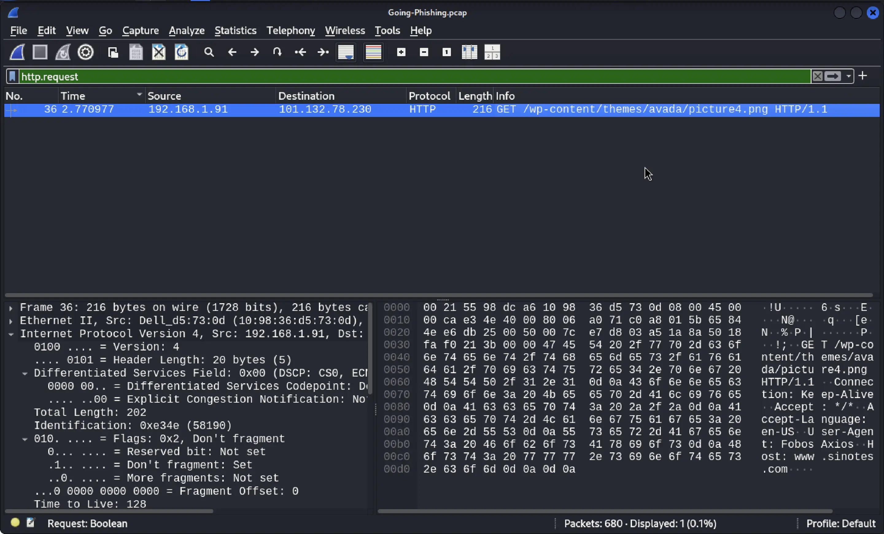The width and height of the screenshot is (884, 534).
Task: Start capturing packets with shark fin icon
Action: (x=17, y=52)
